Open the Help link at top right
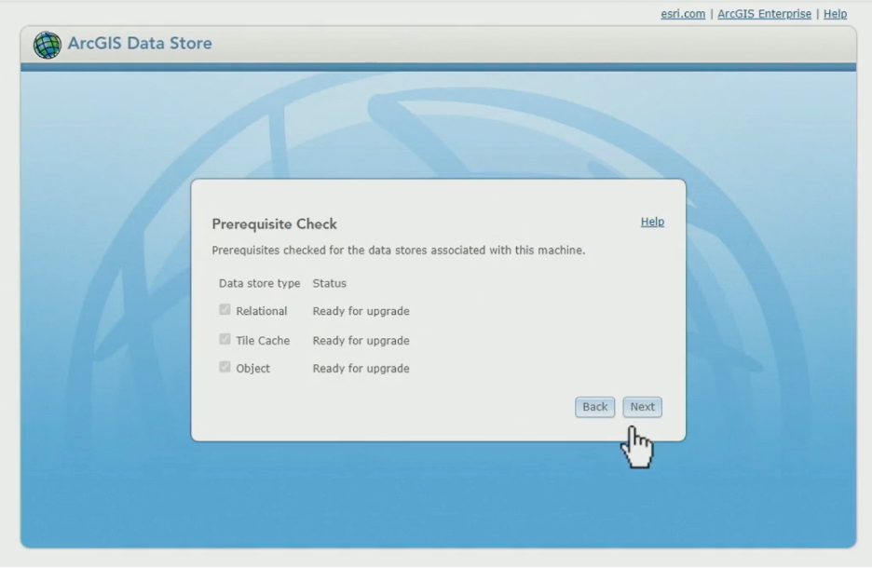 pyautogui.click(x=834, y=13)
